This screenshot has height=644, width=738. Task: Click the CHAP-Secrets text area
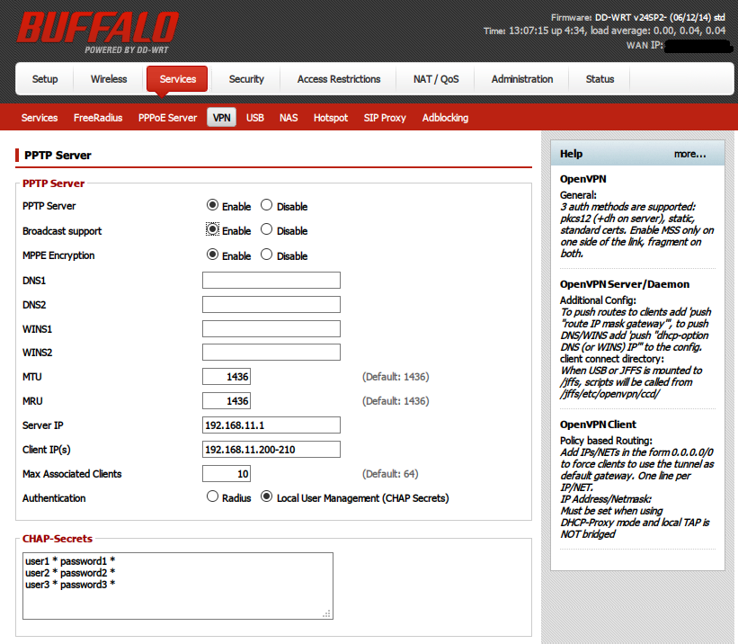[178, 586]
